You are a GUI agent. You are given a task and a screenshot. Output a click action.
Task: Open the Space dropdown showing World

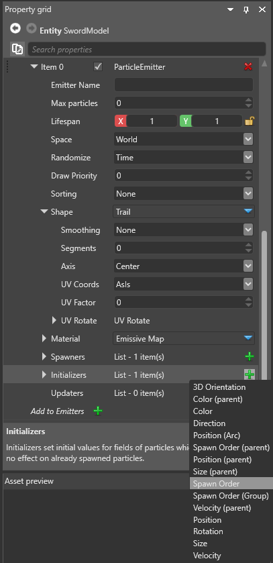(184, 140)
